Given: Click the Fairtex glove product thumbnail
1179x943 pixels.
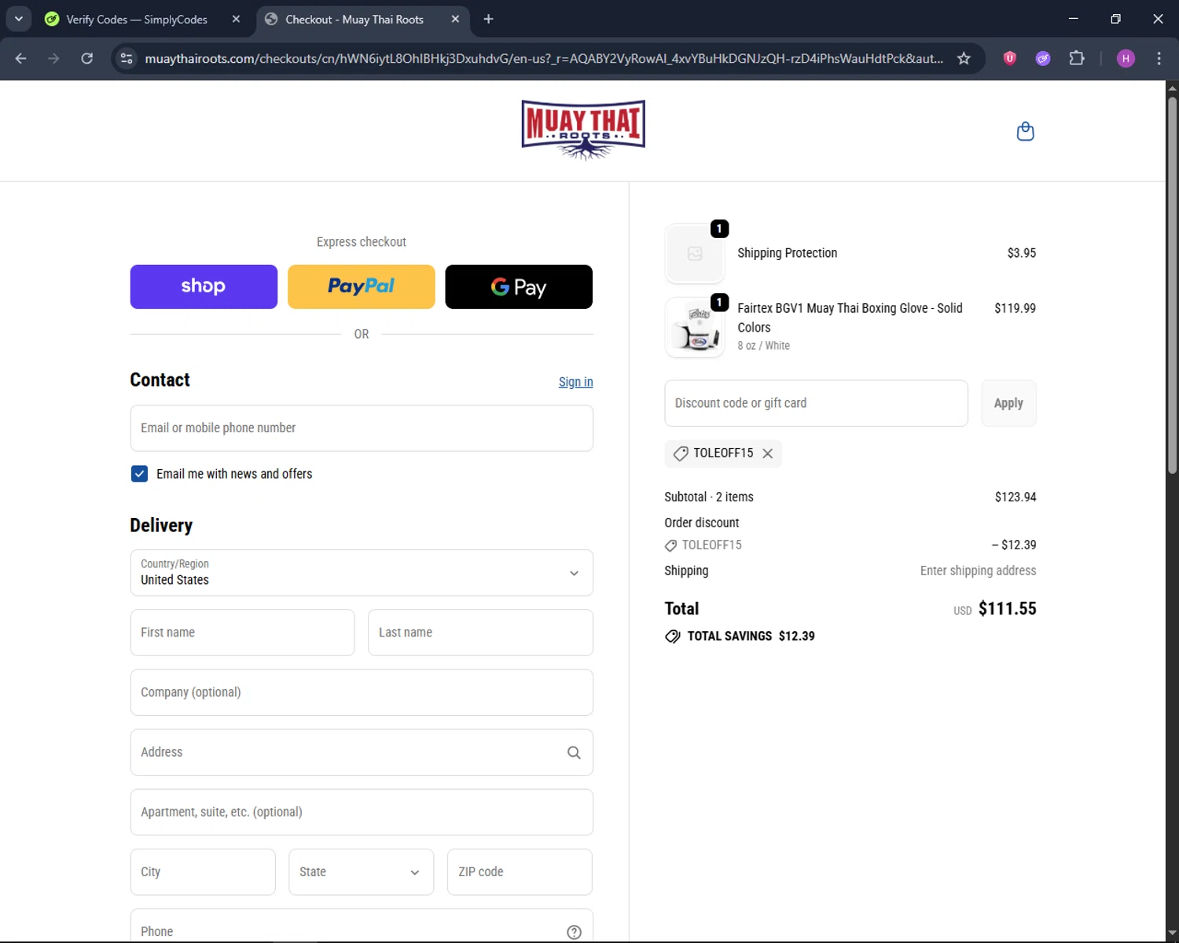Looking at the screenshot, I should (x=695, y=328).
